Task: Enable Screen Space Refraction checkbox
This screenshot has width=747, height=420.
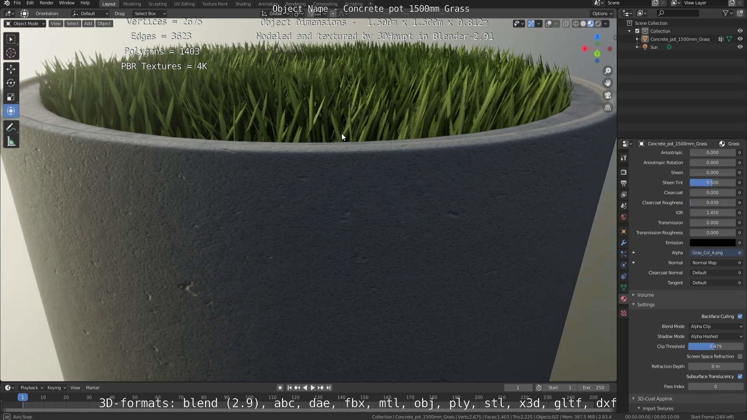Action: click(740, 357)
